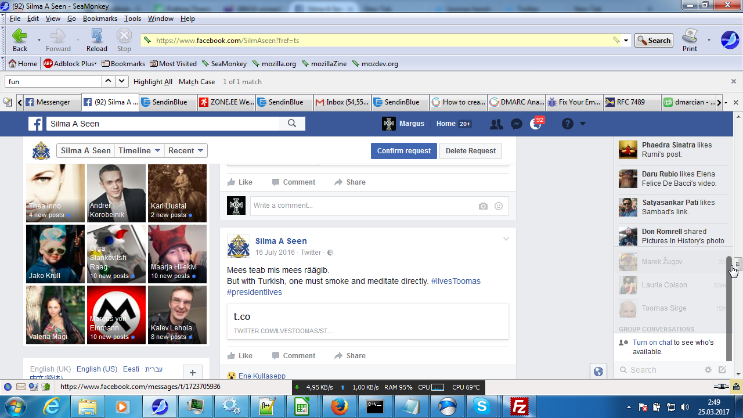Focus the find bar text field
Screen dimensions: 743x418
tap(53, 82)
